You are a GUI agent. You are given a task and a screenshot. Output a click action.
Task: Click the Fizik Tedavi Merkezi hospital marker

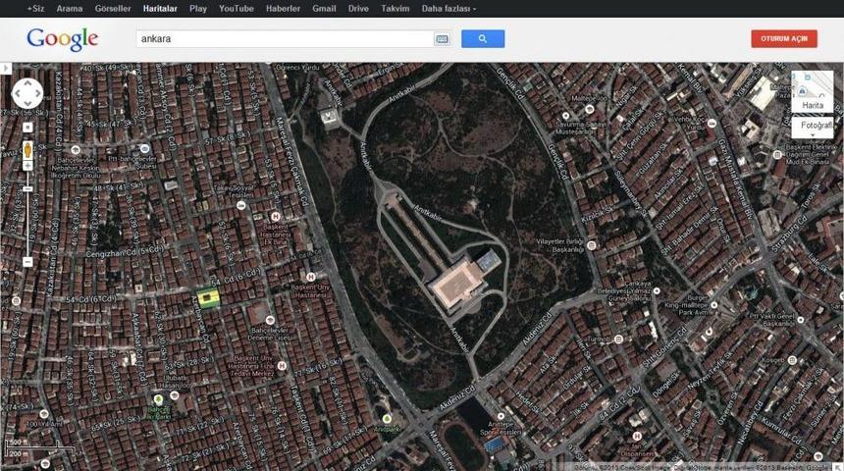pyautogui.click(x=281, y=365)
